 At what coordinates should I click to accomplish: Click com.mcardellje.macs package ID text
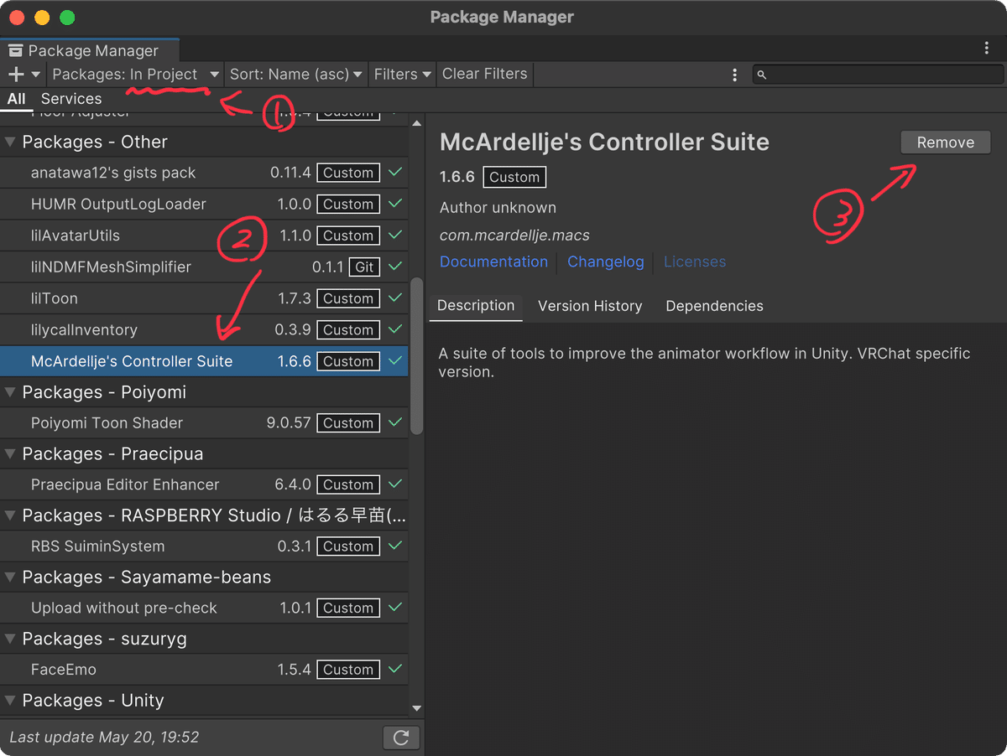coord(514,236)
